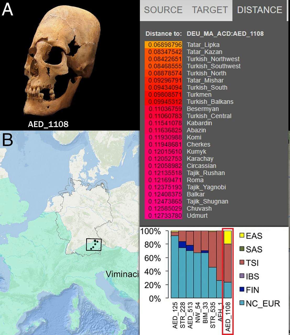This screenshot has width=290, height=335.
Task: Click the teal NC_EUR legend swatch
Action: pos(242,303)
